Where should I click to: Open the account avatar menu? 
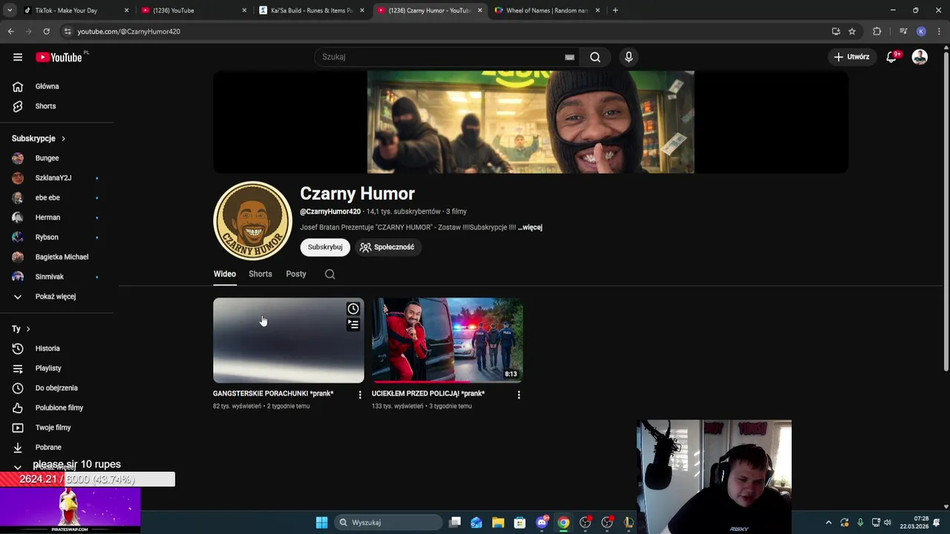pos(920,57)
